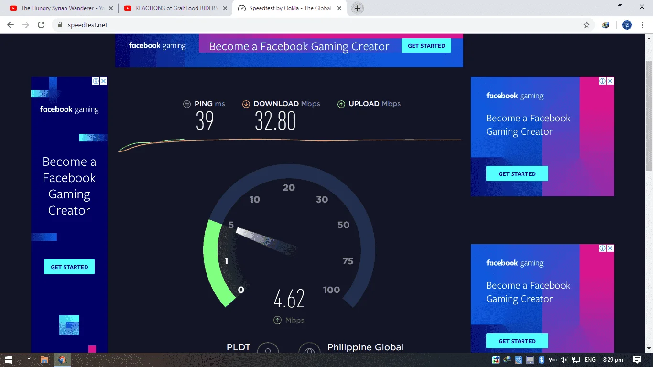This screenshot has width=653, height=367.
Task: Check the battery power tray icon
Action: tap(553, 360)
